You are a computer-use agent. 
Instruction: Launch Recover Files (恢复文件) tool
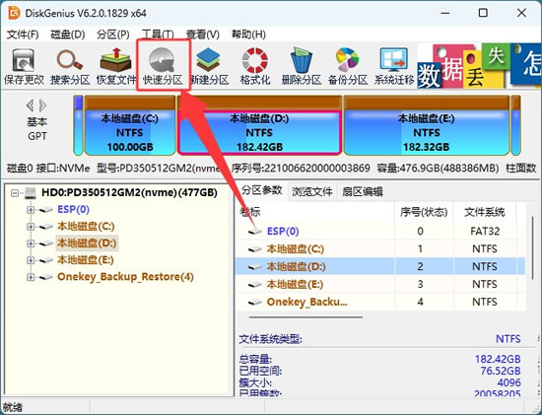tap(116, 66)
